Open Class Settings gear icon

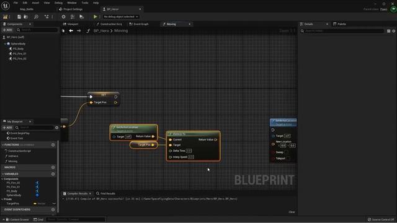63,17
